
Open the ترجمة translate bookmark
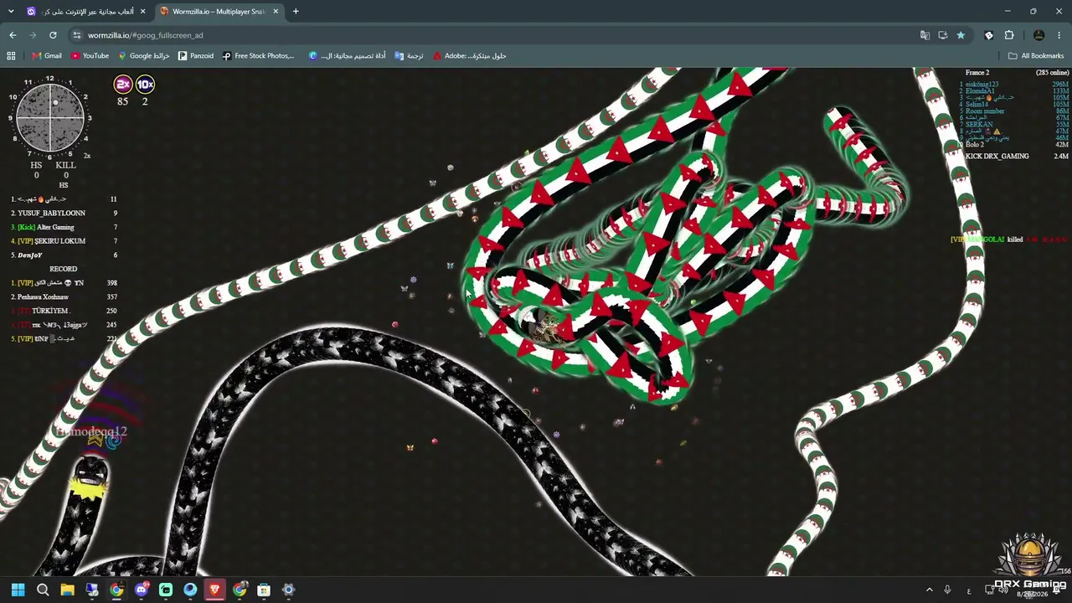tap(410, 56)
